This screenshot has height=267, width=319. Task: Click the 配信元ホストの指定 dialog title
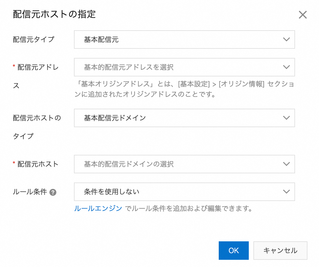54,14
